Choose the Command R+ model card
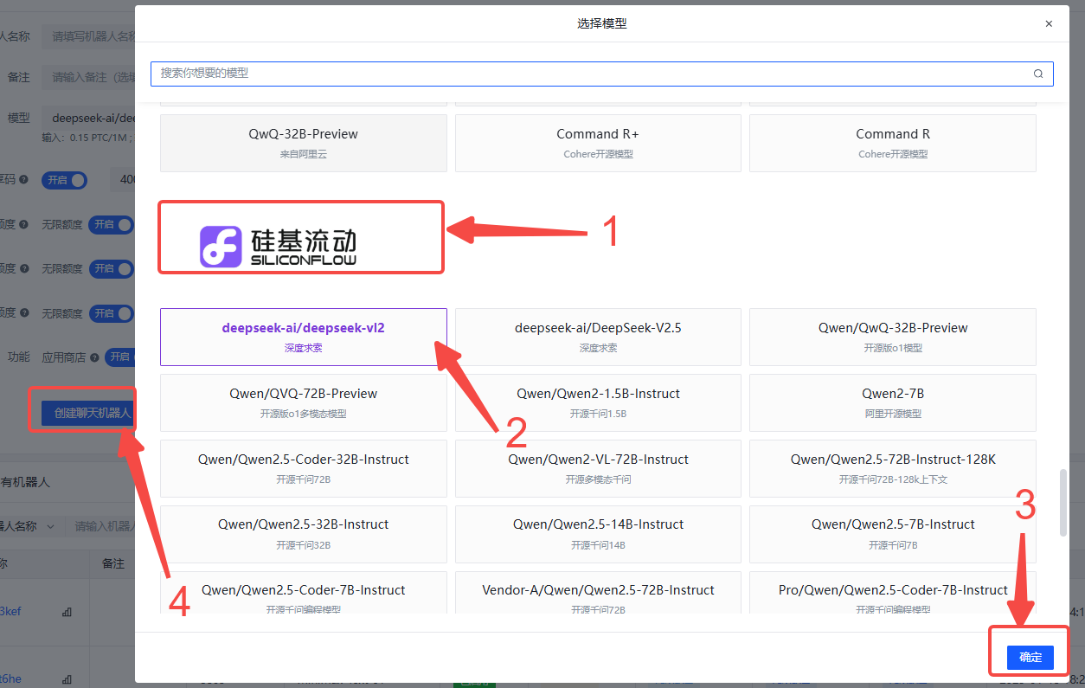This screenshot has height=688, width=1085. [598, 143]
